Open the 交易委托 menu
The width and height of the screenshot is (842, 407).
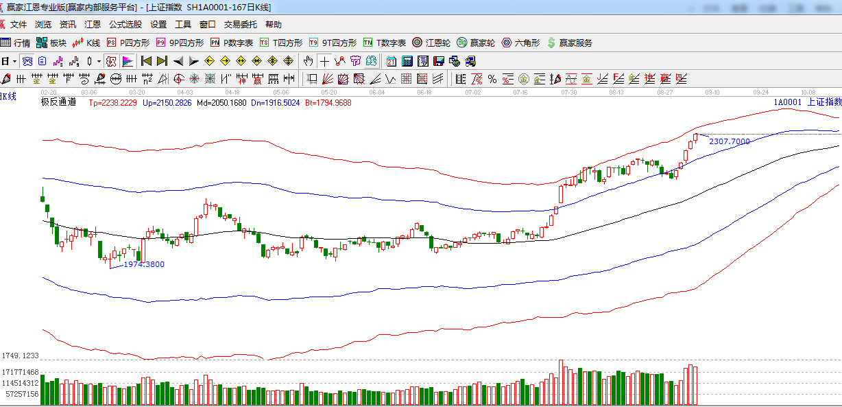pyautogui.click(x=241, y=25)
